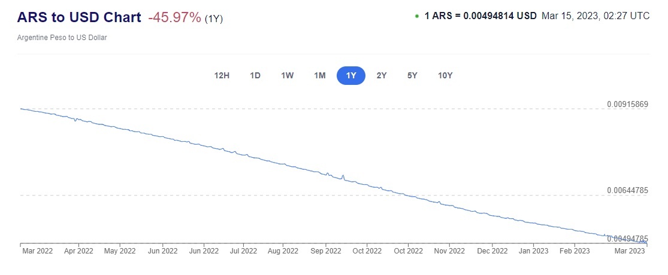The image size is (668, 275).
Task: Click the Jan 2023 axis marker
Action: click(x=533, y=251)
